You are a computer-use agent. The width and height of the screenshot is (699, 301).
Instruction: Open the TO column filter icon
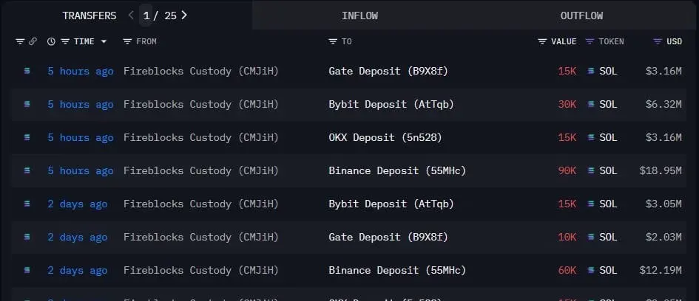pyautogui.click(x=333, y=41)
